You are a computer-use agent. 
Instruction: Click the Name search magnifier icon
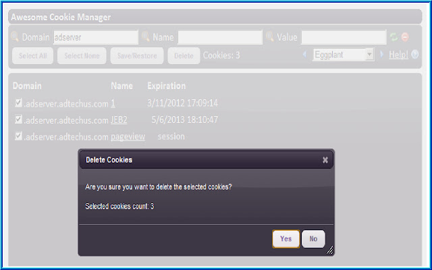point(146,36)
